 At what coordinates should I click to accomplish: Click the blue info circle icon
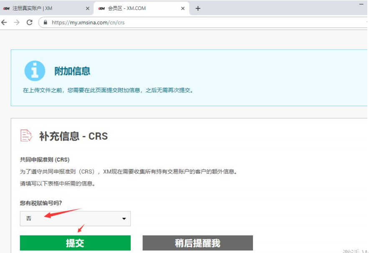pyautogui.click(x=35, y=71)
